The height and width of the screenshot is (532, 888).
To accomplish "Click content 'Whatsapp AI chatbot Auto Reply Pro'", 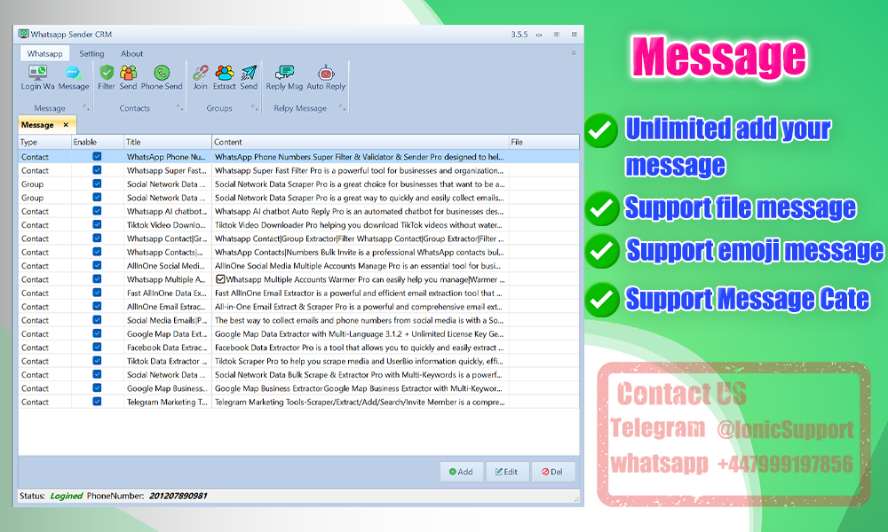I will 359,211.
